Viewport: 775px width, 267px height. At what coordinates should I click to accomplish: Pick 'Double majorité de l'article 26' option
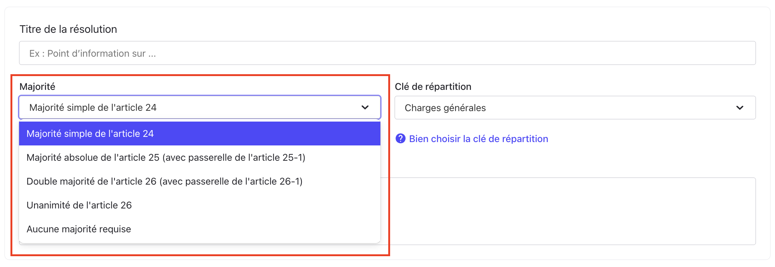92,181
